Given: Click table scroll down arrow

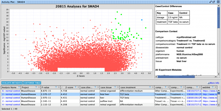Looking at the screenshot, I should pyautogui.click(x=219, y=105).
